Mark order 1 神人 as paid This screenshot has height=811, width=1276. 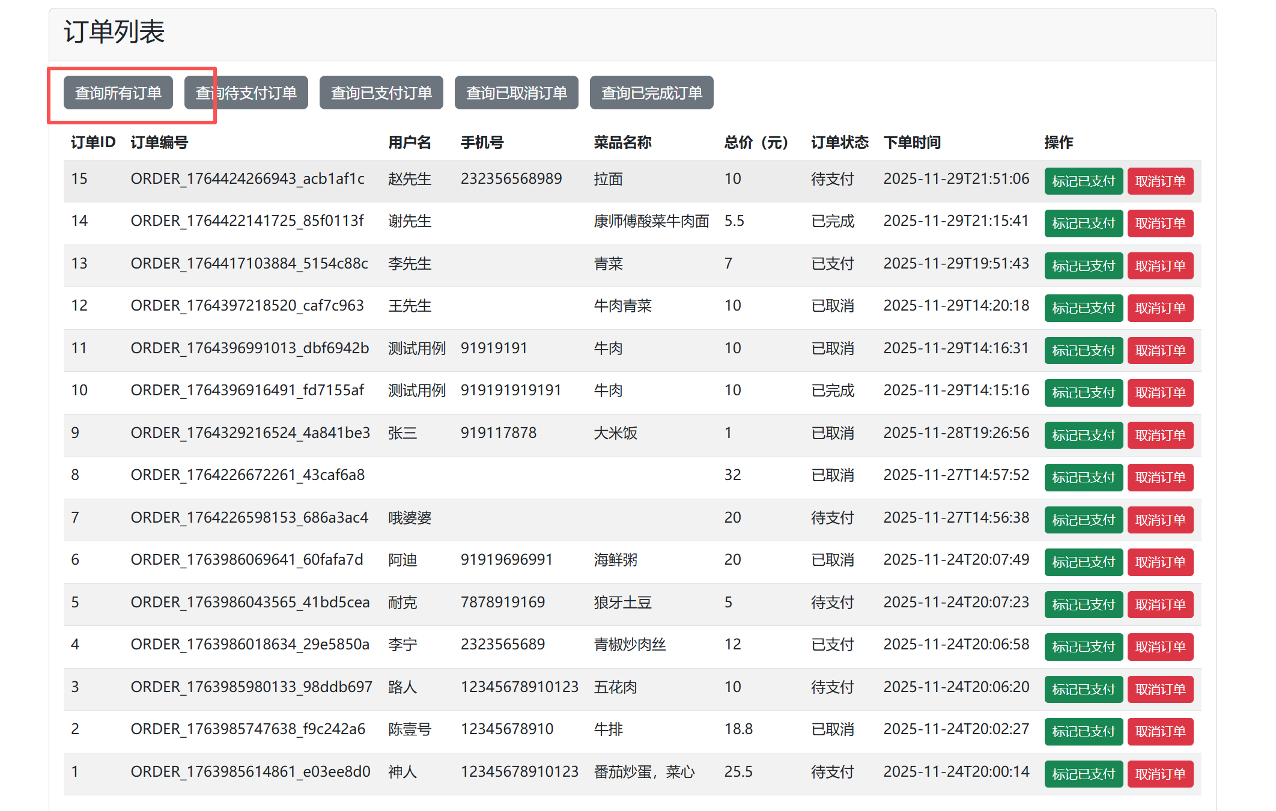point(1083,774)
